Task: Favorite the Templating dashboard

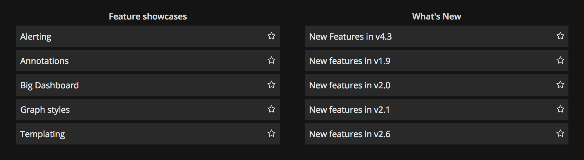Action: click(271, 133)
